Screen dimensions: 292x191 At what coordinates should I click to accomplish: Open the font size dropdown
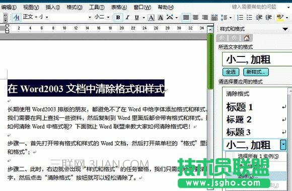(108, 17)
